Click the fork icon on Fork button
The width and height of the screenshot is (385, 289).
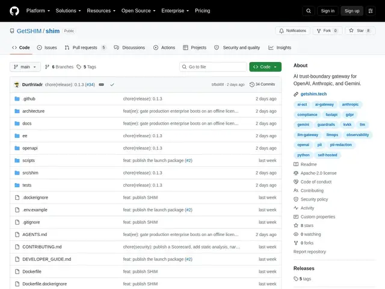(319, 31)
